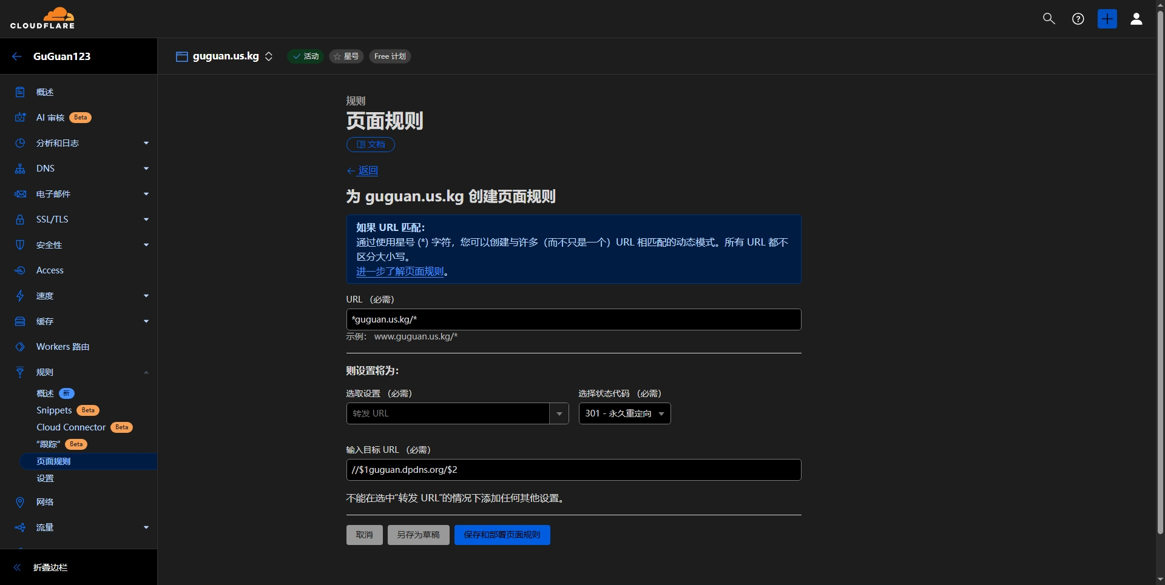Click 保存和部署页面规则 button
Screen dimensions: 1165x585
502,535
